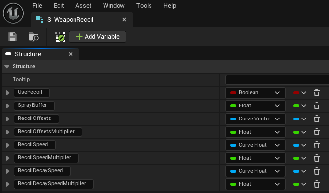
Task: Open RecoilSpeedMultiplier container type dropdown
Action: (x=299, y=158)
